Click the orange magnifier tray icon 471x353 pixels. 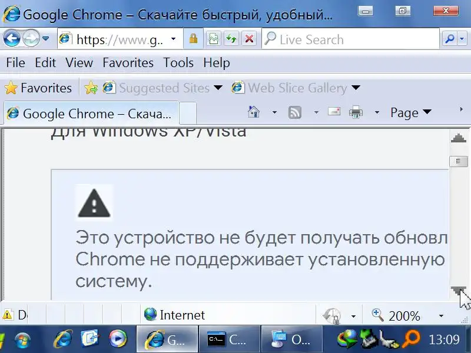coord(410,339)
